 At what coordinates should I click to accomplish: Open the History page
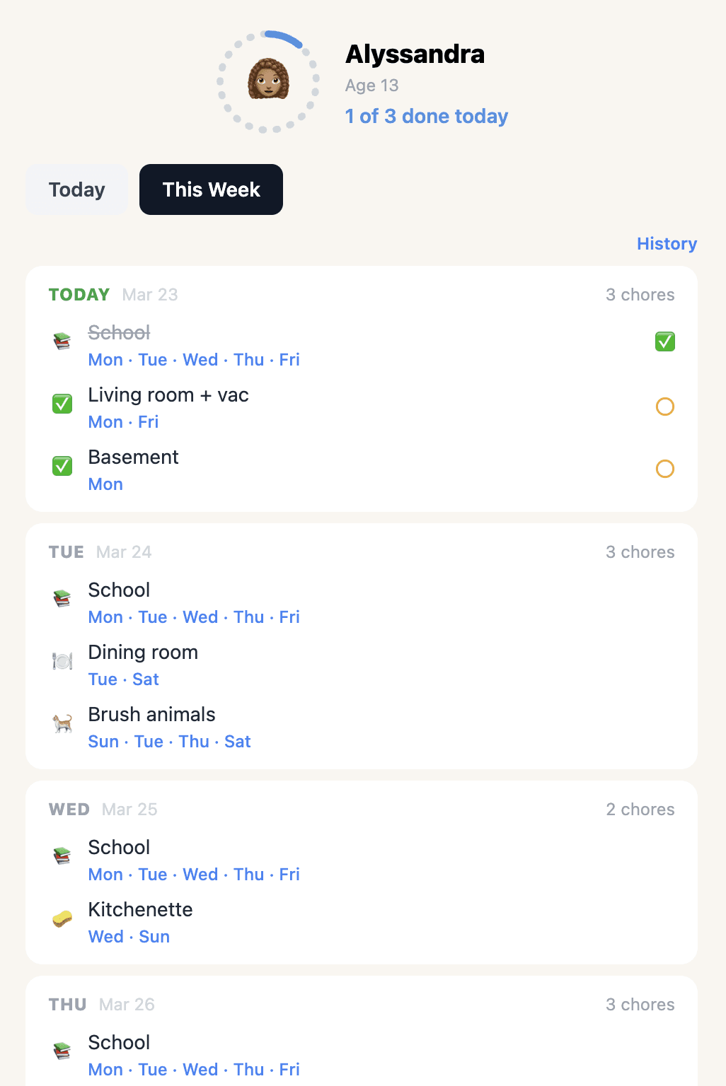(666, 243)
